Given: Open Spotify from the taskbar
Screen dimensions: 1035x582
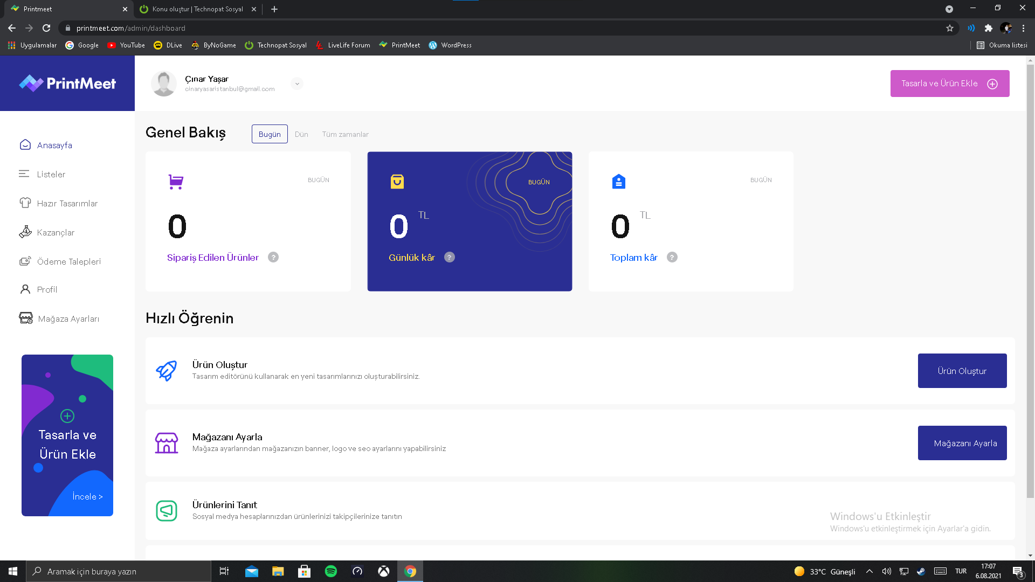Looking at the screenshot, I should 330,571.
